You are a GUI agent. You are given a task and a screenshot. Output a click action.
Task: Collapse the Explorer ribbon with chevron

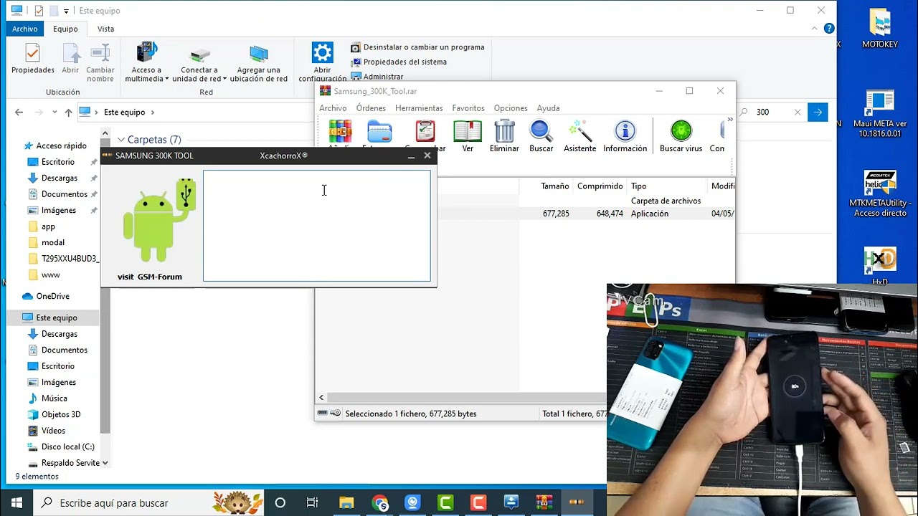(815, 29)
